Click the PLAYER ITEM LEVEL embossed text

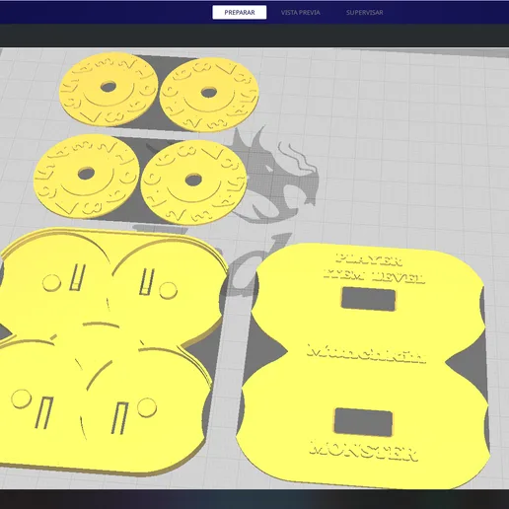coord(374,268)
